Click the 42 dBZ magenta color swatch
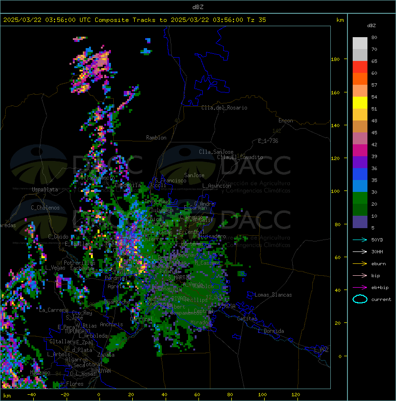This screenshot has height=401, width=396. (360, 150)
